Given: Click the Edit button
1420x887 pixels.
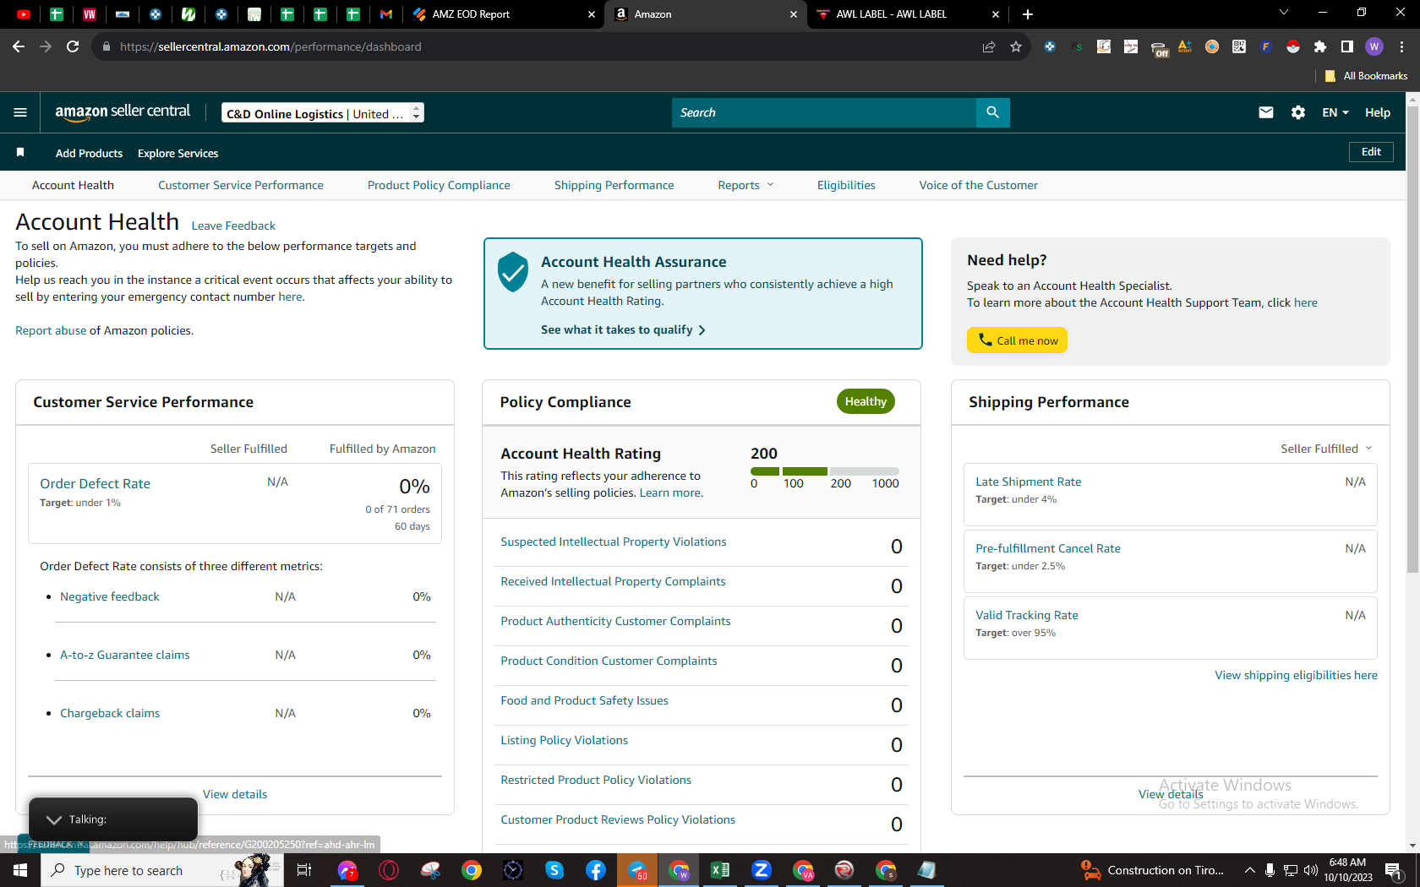Looking at the screenshot, I should [x=1371, y=152].
